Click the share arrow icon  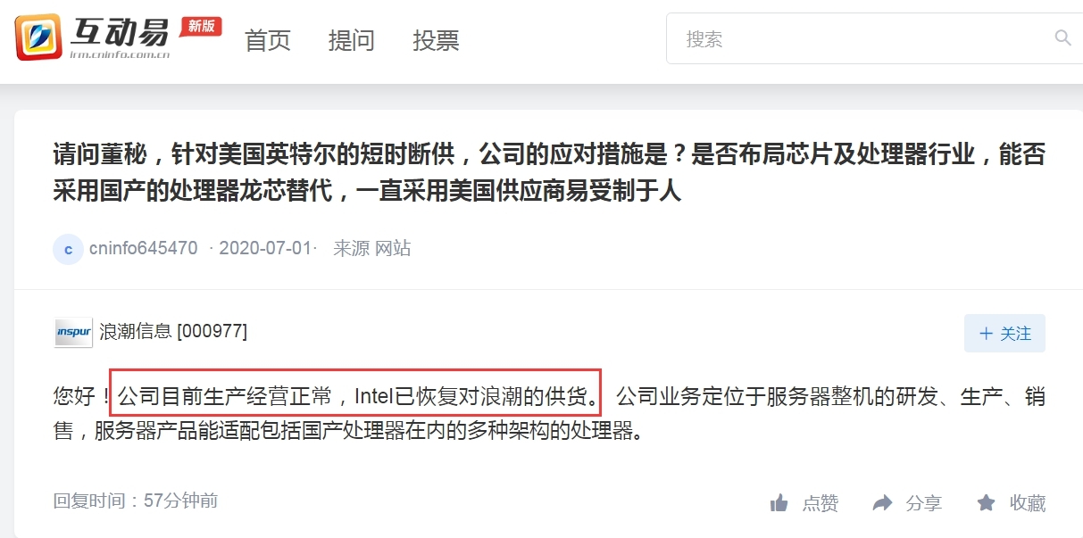pos(882,503)
